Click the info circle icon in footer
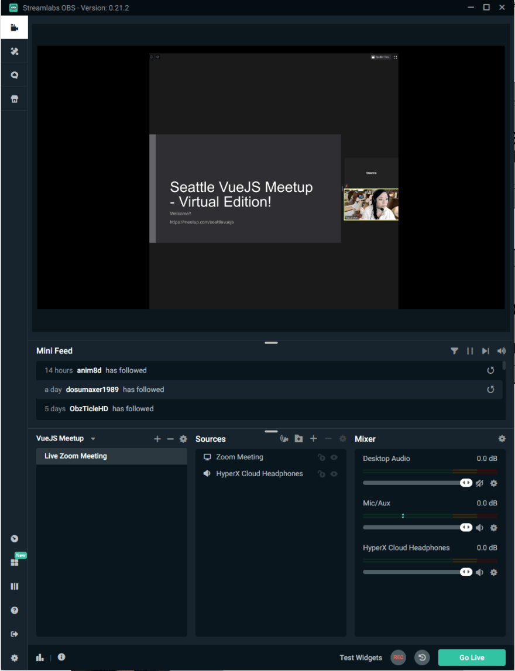Screen dimensions: 515x671 (x=61, y=657)
